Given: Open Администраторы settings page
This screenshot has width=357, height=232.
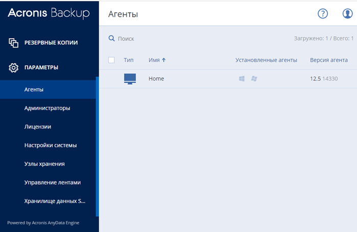Looking at the screenshot, I should (x=47, y=108).
